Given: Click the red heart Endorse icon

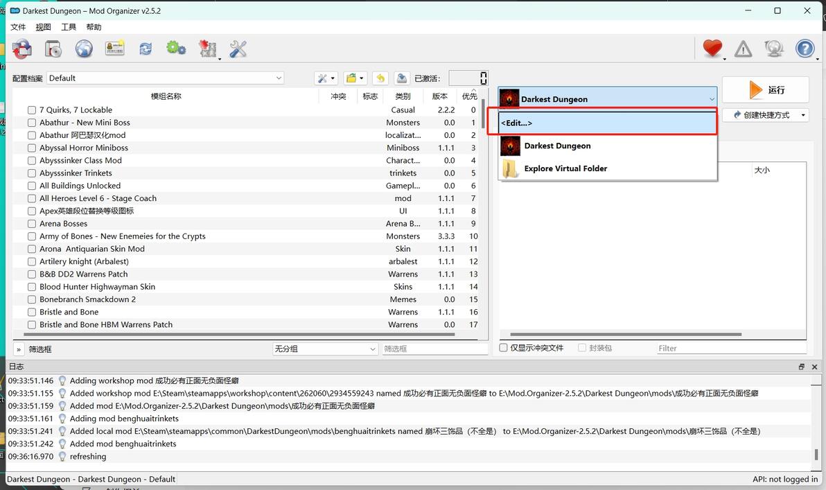Looking at the screenshot, I should click(712, 49).
